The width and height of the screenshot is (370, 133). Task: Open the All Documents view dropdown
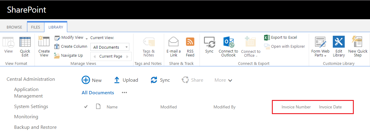pyautogui.click(x=110, y=47)
